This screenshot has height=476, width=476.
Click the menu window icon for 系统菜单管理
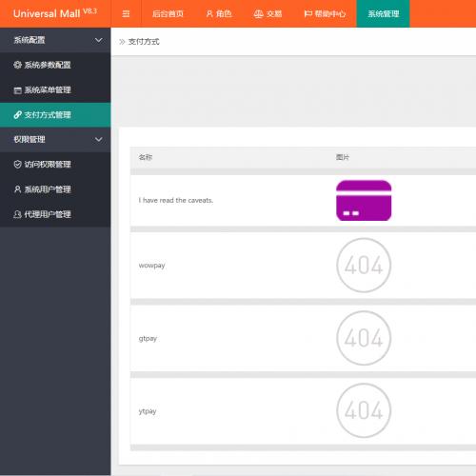point(17,90)
